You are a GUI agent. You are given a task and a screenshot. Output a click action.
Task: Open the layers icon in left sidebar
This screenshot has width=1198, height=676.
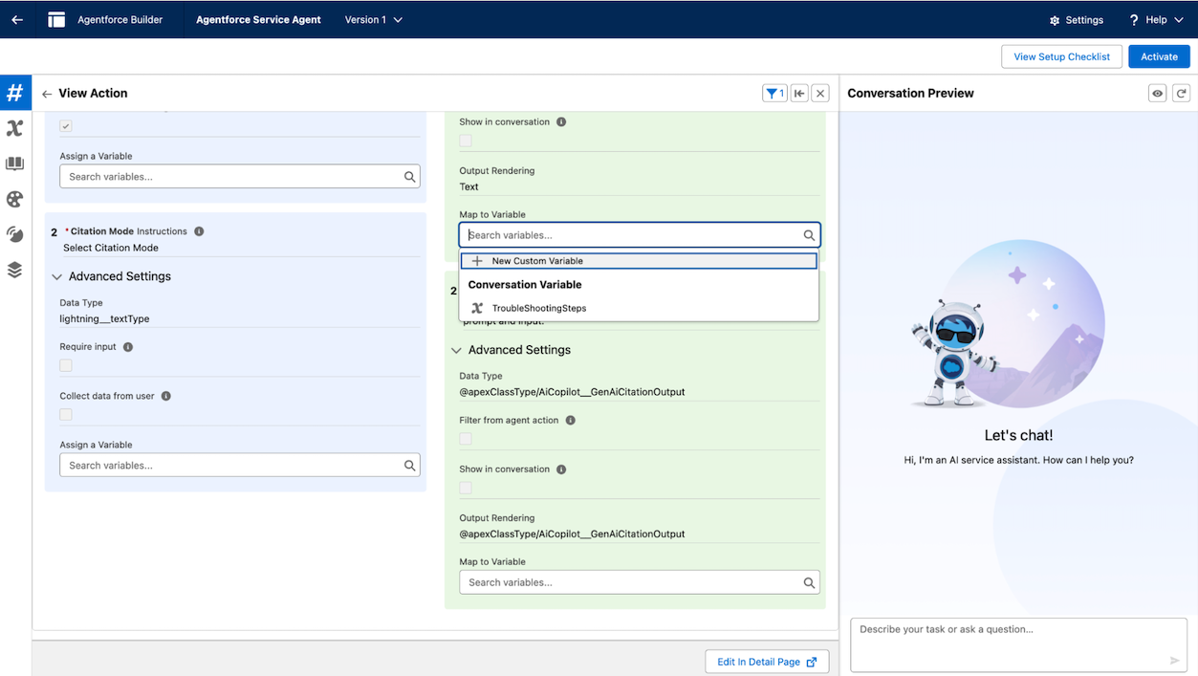(x=15, y=270)
